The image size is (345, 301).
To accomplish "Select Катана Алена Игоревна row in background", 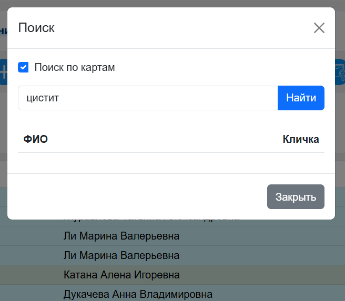I will 172,275.
